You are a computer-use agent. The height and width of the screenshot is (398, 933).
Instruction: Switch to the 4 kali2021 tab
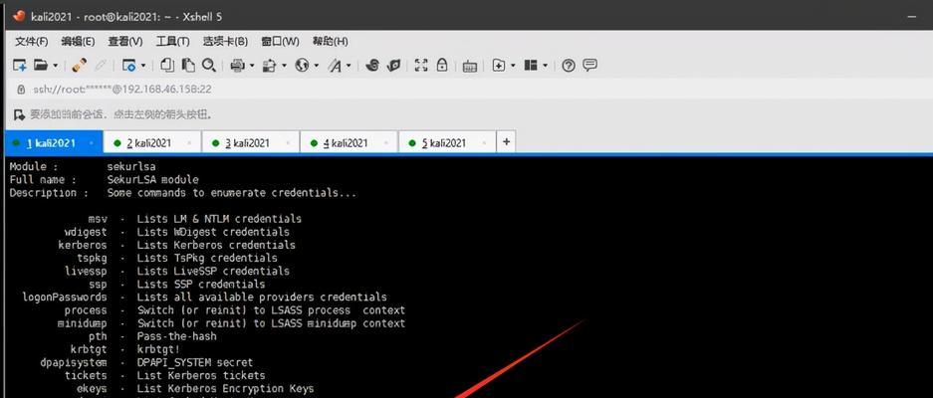349,142
